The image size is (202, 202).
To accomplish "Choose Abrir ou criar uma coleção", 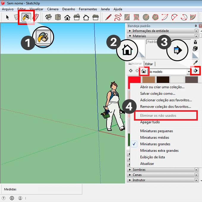I will pyautogui.click(x=162, y=87).
